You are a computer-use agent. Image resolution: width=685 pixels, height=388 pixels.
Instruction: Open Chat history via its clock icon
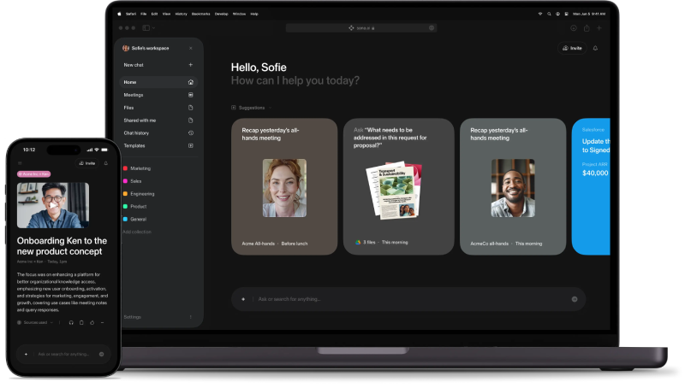[x=190, y=132]
